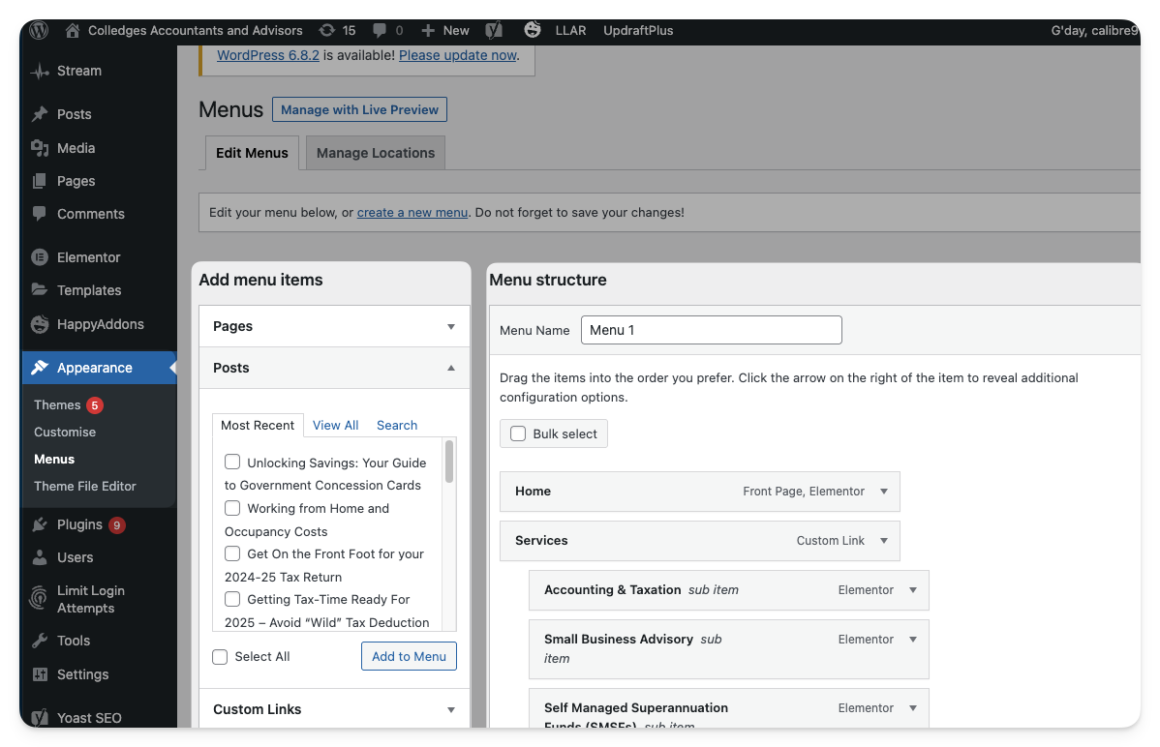
Task: Check the Bulk select checkbox
Action: (x=518, y=433)
